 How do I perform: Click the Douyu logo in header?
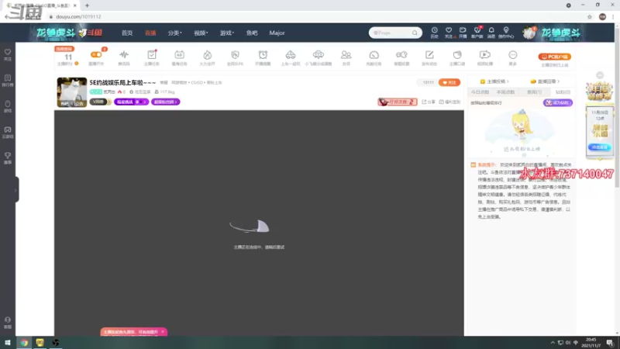[x=91, y=33]
